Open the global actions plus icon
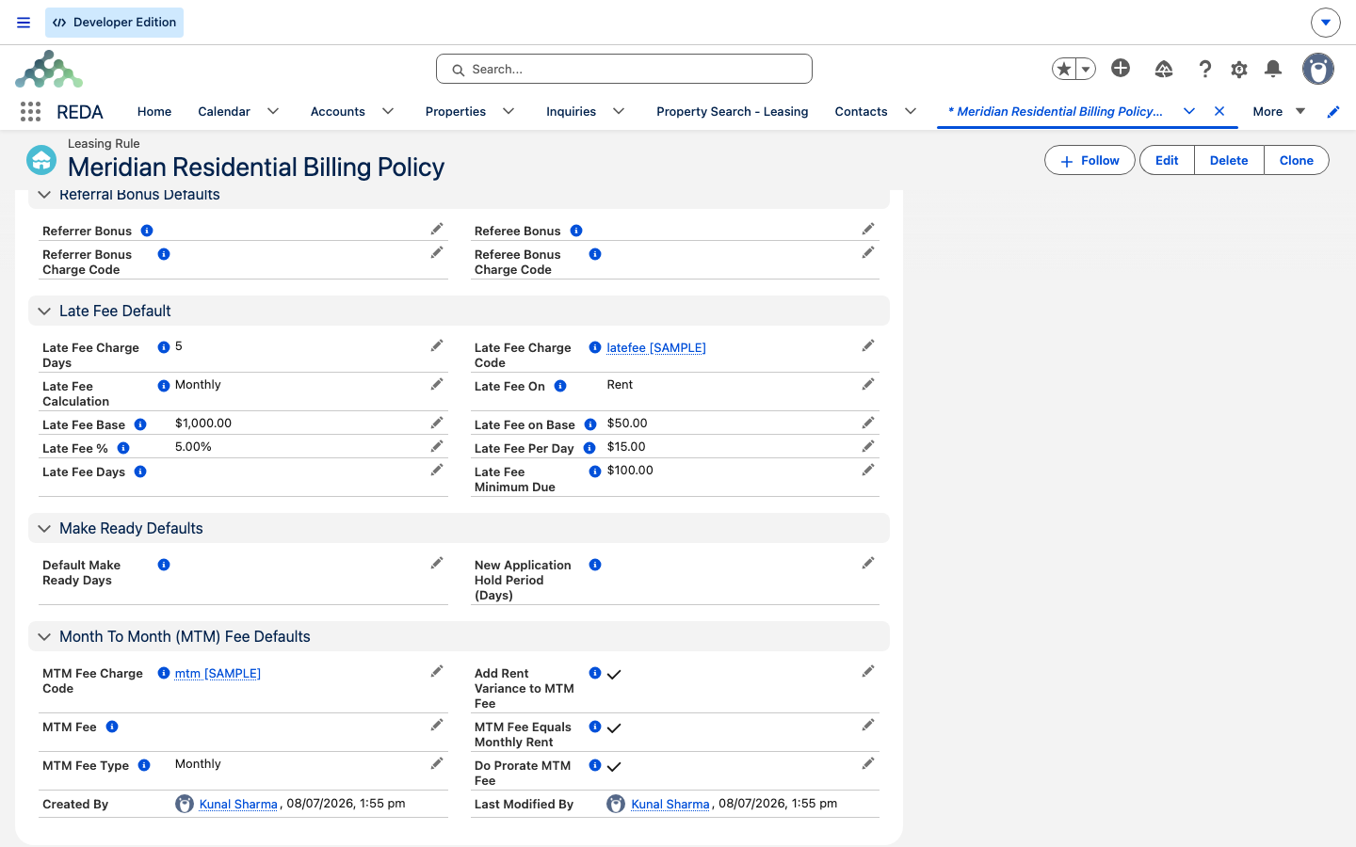The height and width of the screenshot is (847, 1356). (1121, 68)
